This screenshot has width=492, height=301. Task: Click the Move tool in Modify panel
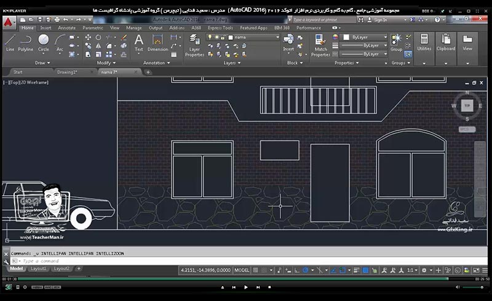coord(88,37)
